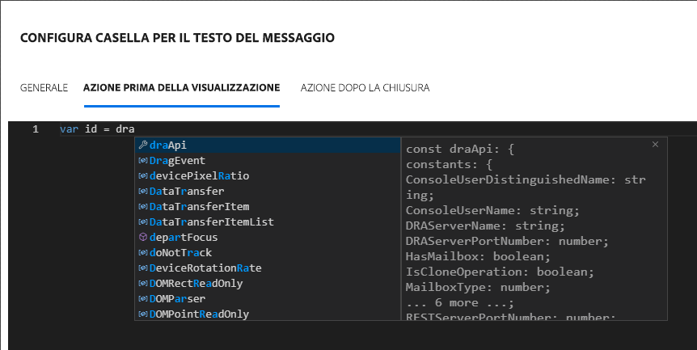Switch to the Generale tab
This screenshot has height=350, width=697.
[x=44, y=87]
